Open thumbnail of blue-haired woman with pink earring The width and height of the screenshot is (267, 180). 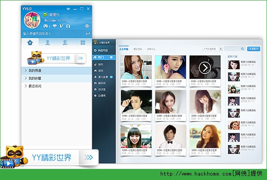tap(170, 67)
